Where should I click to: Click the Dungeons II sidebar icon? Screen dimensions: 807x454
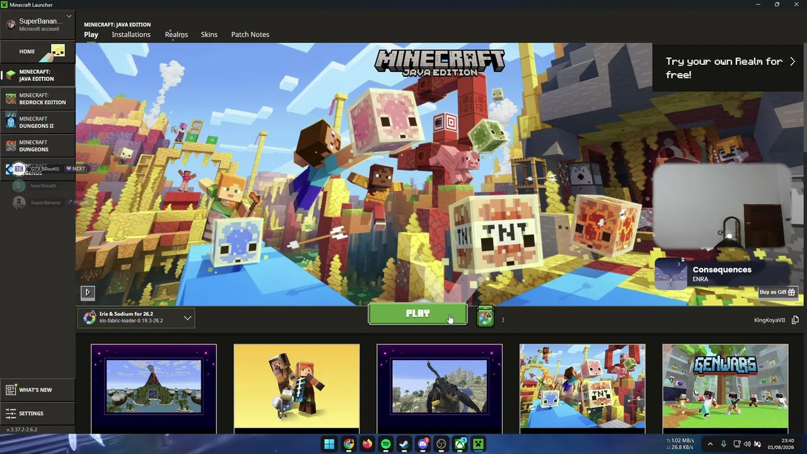pyautogui.click(x=11, y=120)
